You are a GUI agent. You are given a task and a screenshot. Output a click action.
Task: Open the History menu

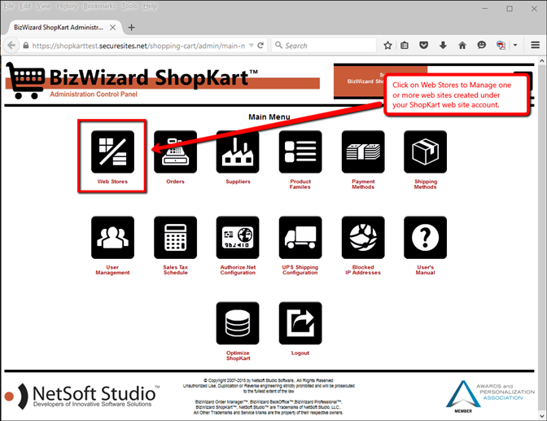pyautogui.click(x=67, y=6)
